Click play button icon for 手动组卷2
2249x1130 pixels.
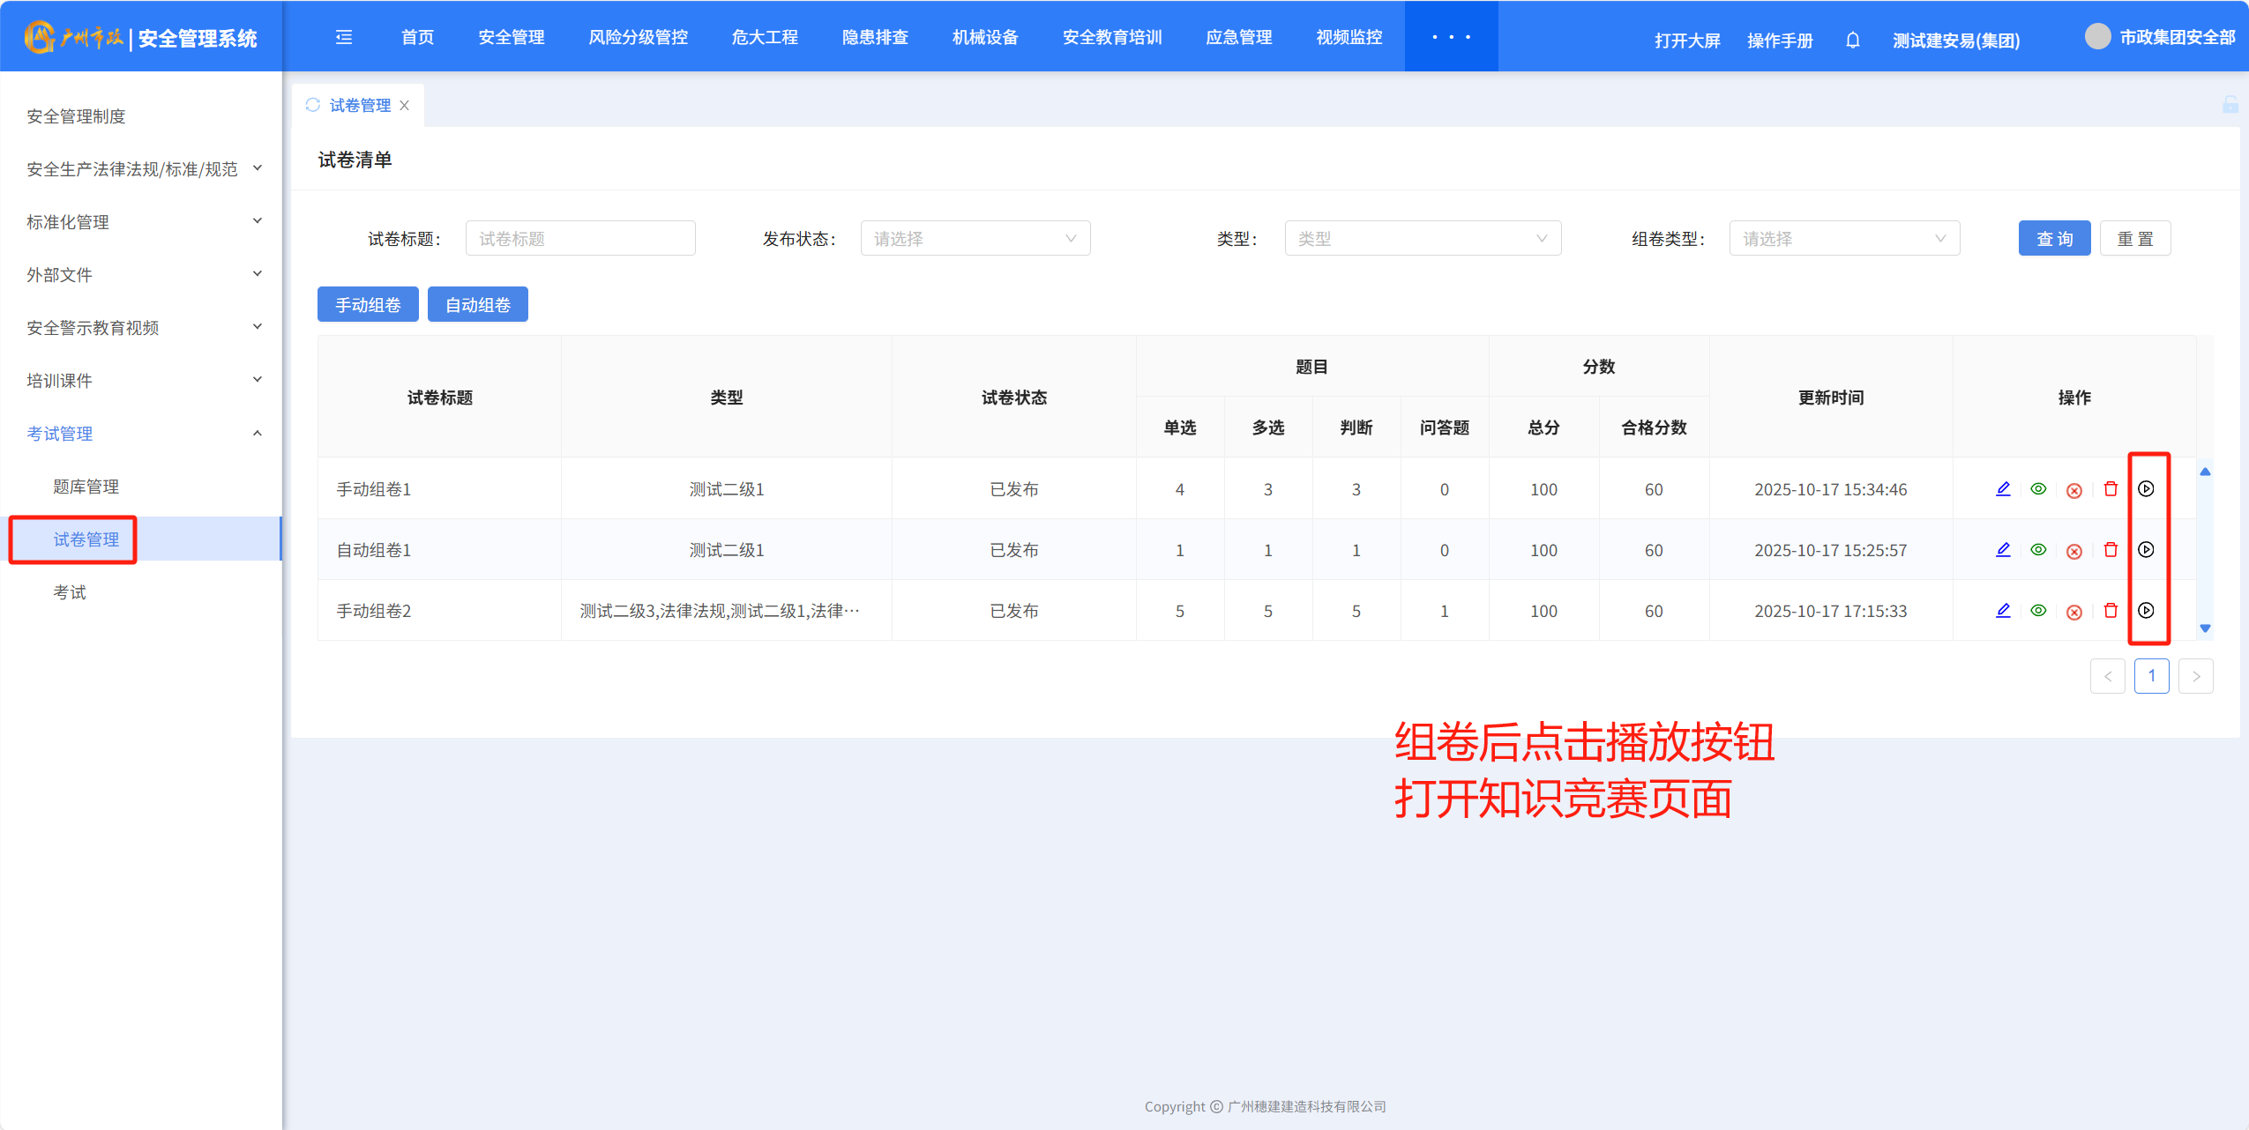tap(2146, 610)
